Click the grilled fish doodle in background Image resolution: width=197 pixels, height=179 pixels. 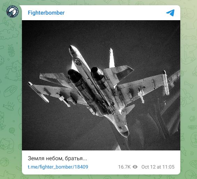9,106
